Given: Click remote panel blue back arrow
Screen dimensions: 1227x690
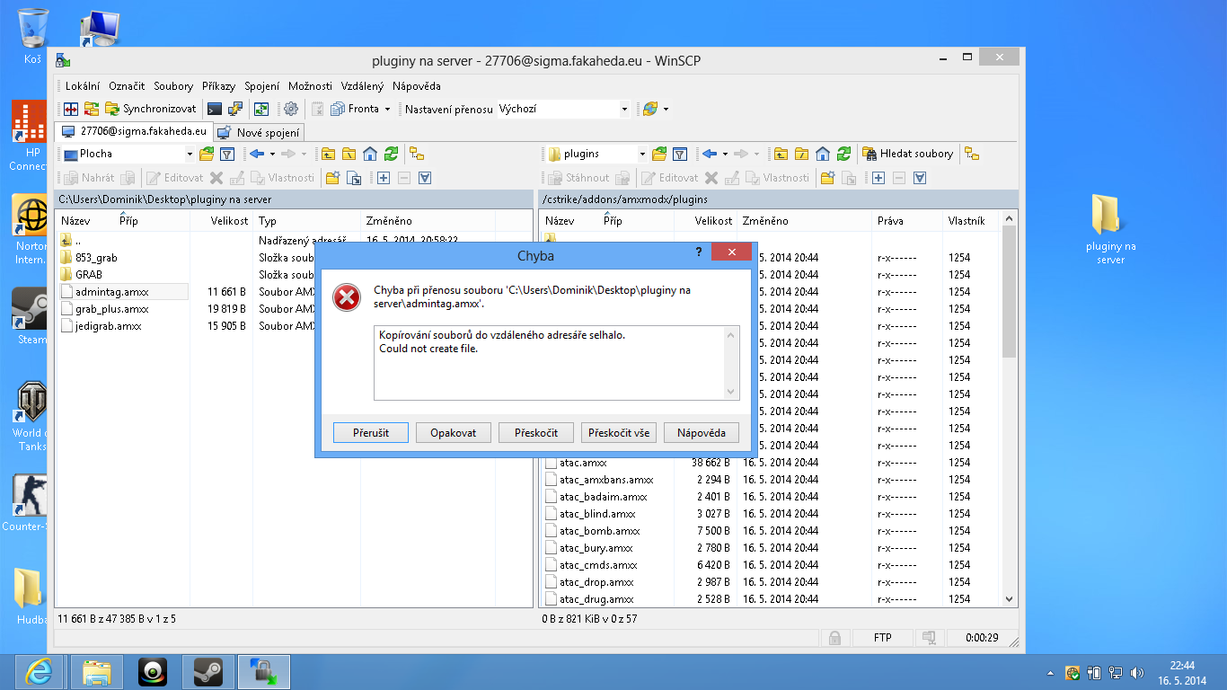Looking at the screenshot, I should pyautogui.click(x=709, y=154).
